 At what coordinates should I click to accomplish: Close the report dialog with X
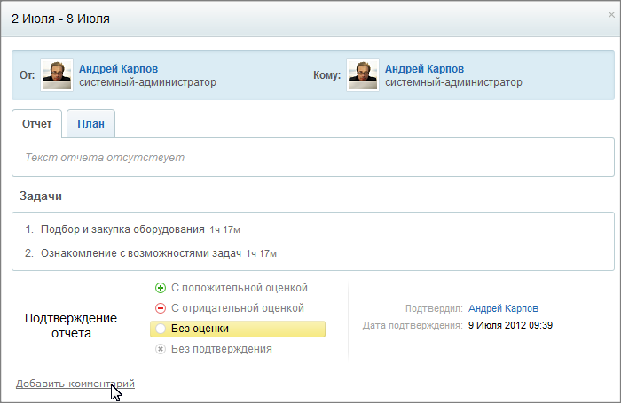[x=611, y=15]
